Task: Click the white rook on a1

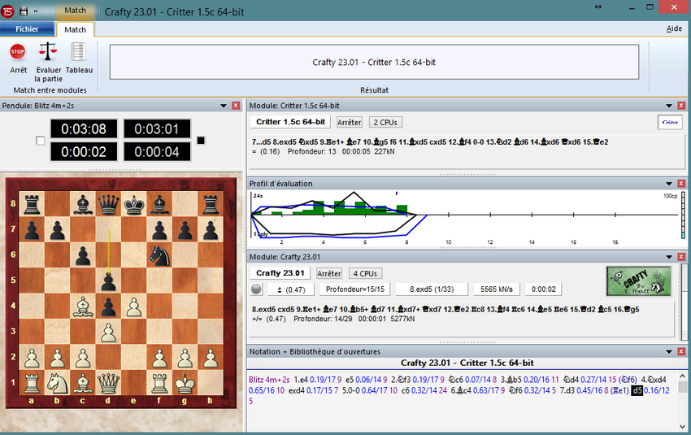Action: tap(31, 384)
